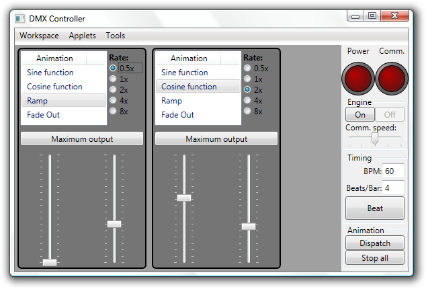Click the right panel's second fader handle
This screenshot has height=289, width=426.
pos(249,226)
